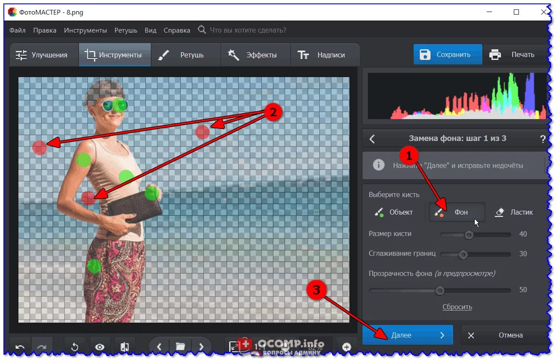Click the background transparency value 50

523,290
